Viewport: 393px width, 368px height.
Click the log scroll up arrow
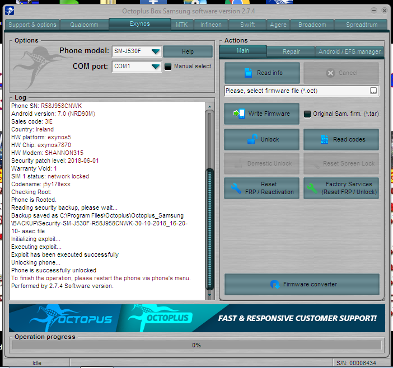click(210, 106)
